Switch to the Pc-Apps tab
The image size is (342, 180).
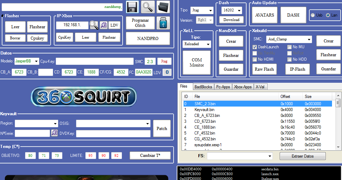pos(223,87)
